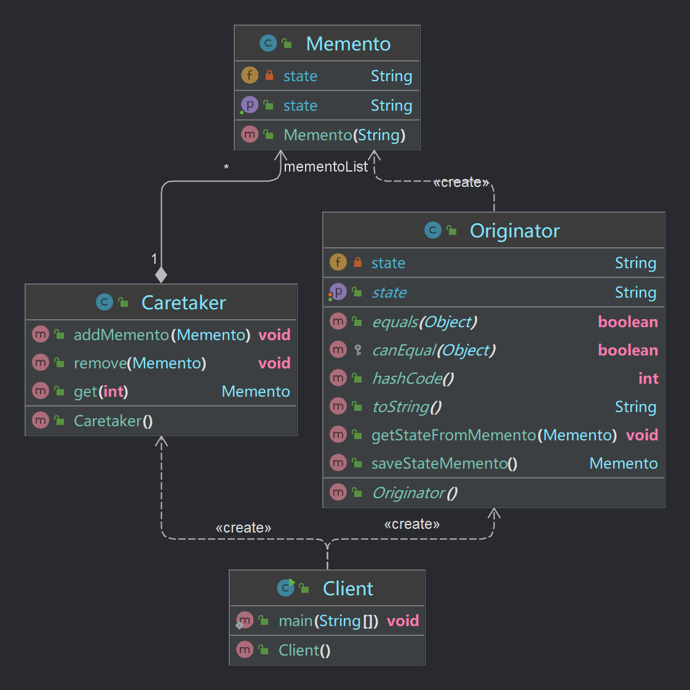This screenshot has height=690, width=690.
Task: Click the property icon in Originator state row
Action: [x=338, y=292]
